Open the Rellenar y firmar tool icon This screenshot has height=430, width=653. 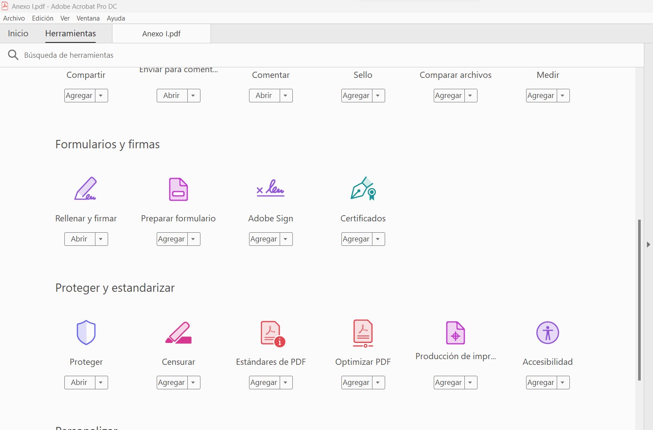(x=86, y=189)
